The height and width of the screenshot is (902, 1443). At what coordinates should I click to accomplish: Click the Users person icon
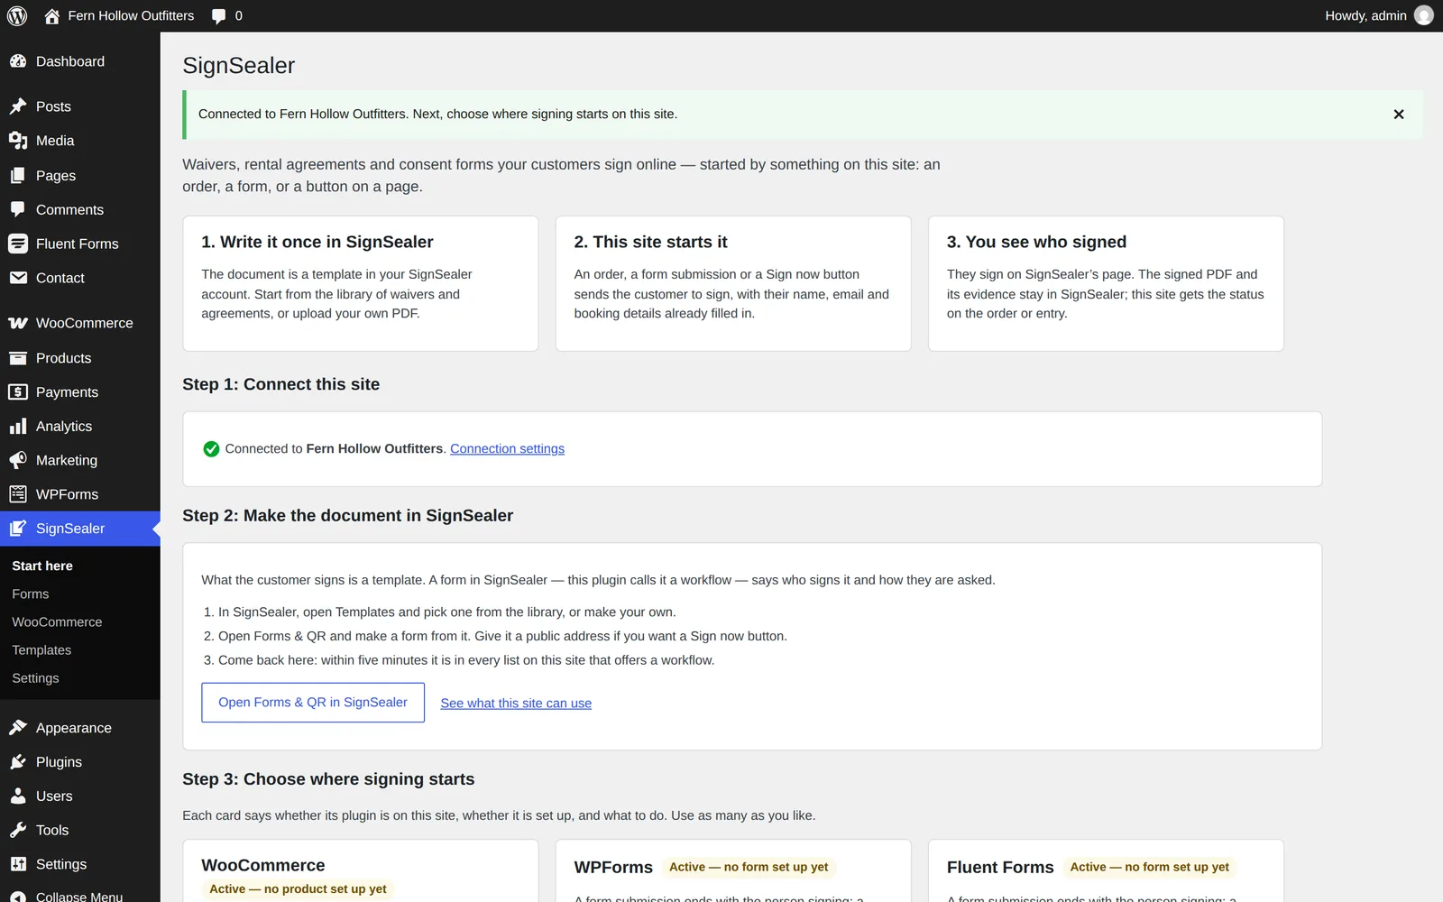(x=18, y=796)
